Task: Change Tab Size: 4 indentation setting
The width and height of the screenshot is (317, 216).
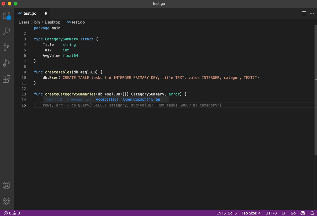Action: pyautogui.click(x=251, y=213)
